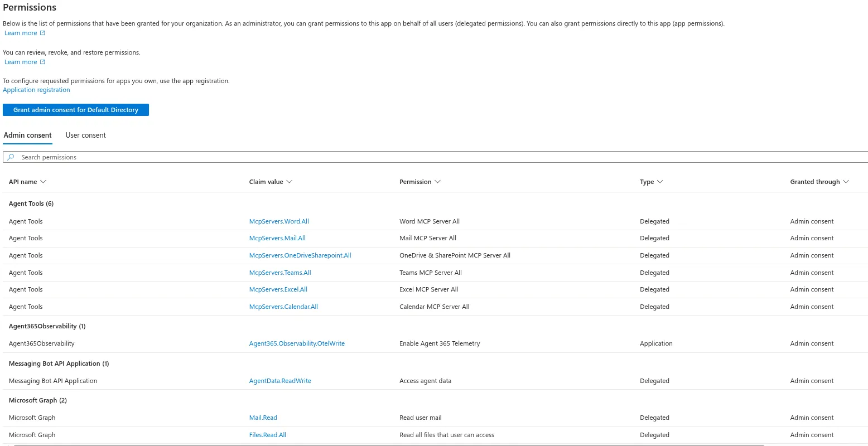
Task: Click the Word MCP Server All permission cell
Action: [x=430, y=221]
